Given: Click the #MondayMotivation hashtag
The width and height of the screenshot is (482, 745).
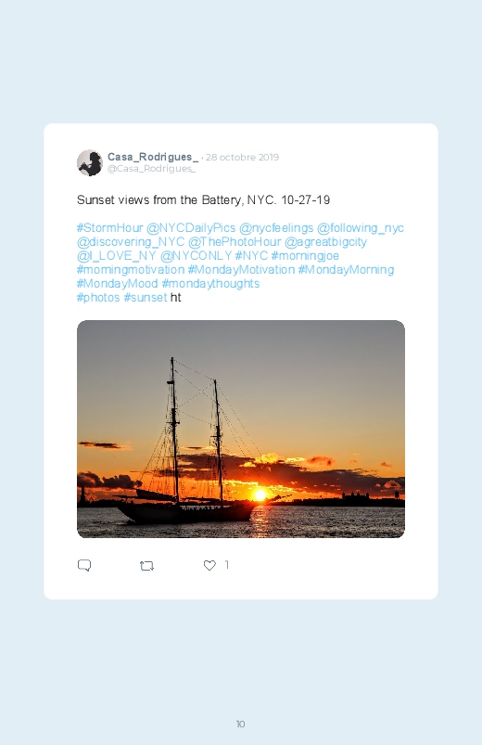Looking at the screenshot, I should (241, 269).
